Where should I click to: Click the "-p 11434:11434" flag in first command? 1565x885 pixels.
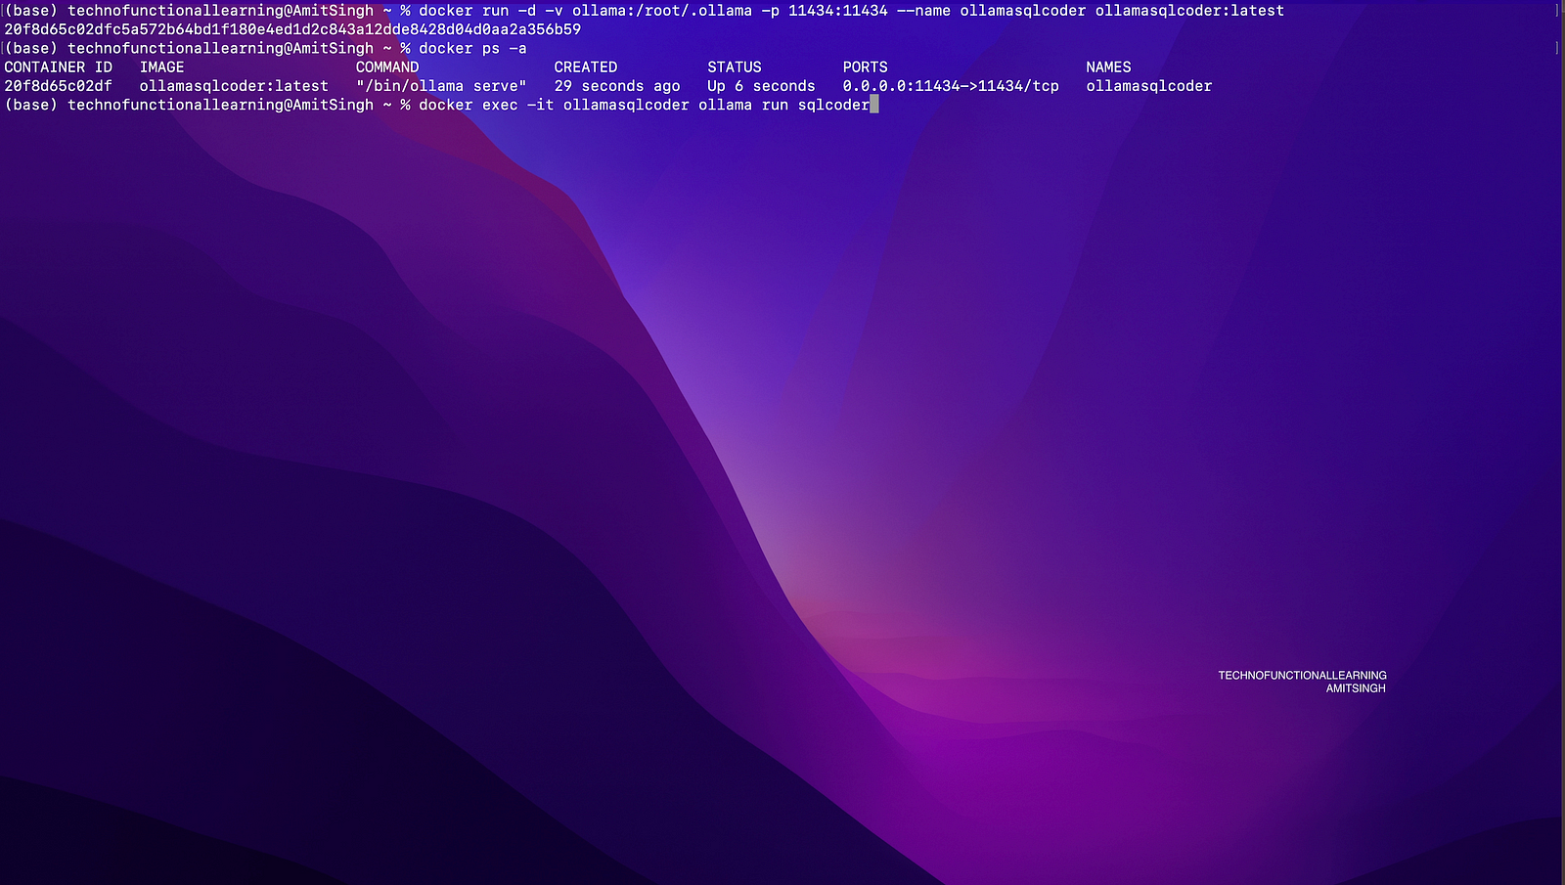(x=825, y=11)
